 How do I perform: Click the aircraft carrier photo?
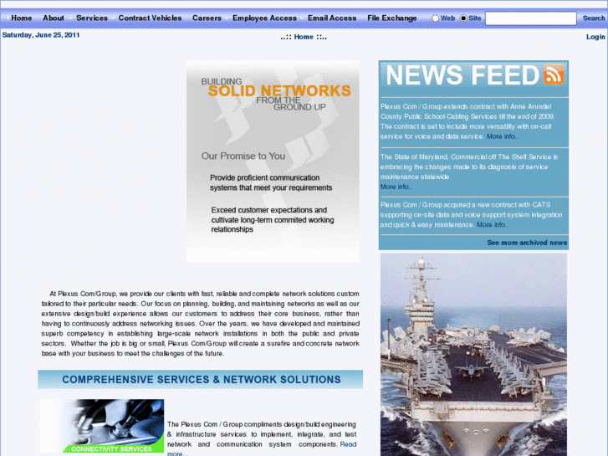pyautogui.click(x=473, y=355)
